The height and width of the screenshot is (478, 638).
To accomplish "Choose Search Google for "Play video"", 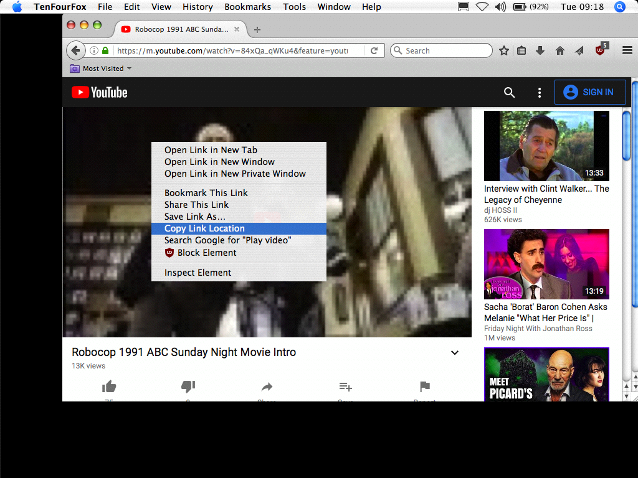I will (239, 240).
